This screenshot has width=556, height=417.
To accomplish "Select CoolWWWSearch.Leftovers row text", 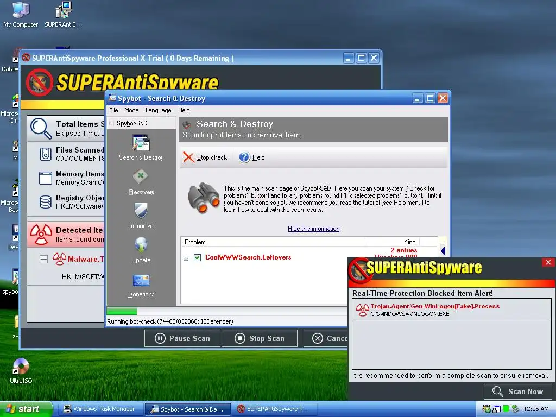I will point(248,257).
